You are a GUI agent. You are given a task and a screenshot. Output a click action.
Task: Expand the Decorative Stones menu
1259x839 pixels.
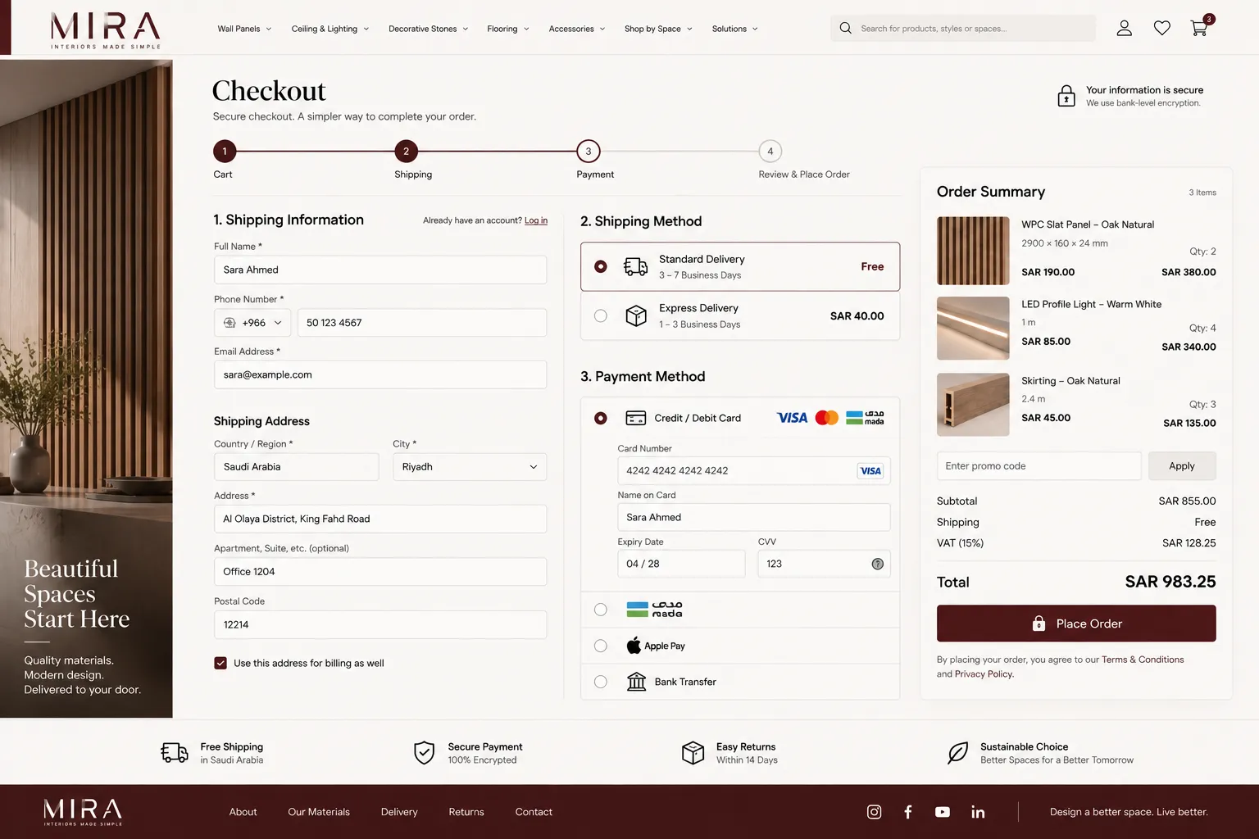click(x=429, y=29)
